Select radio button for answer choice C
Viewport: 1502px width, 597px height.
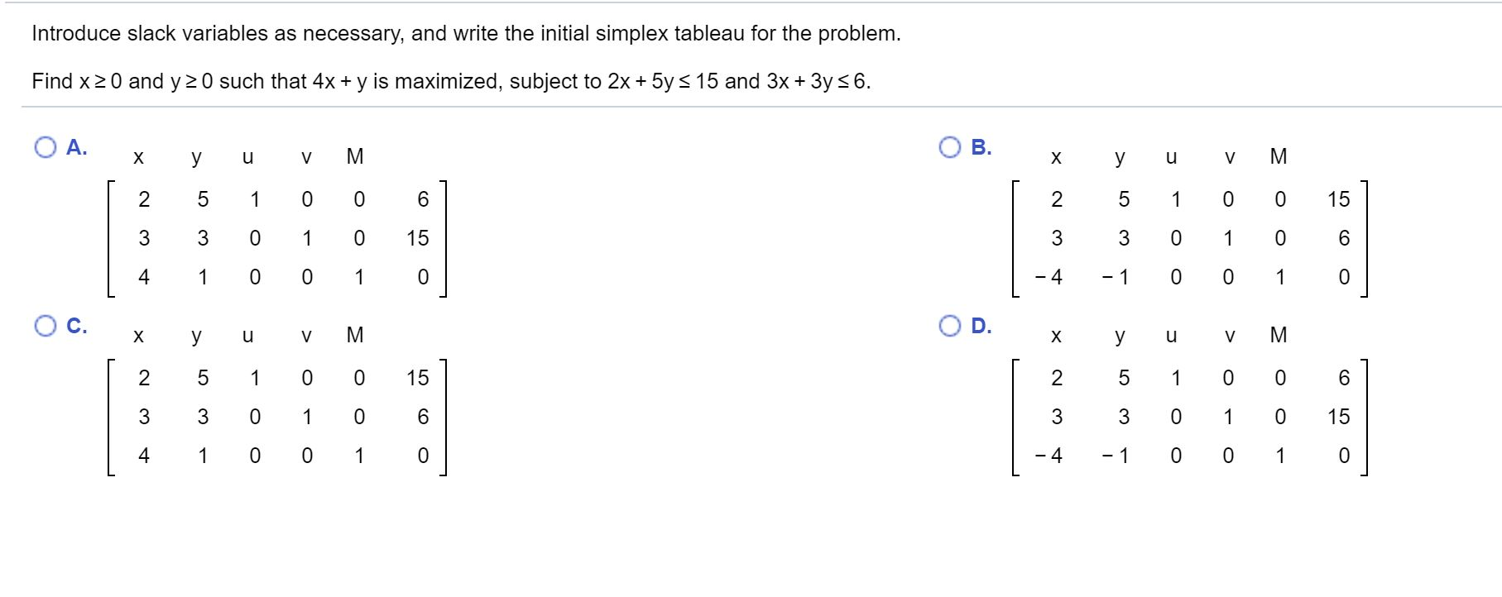pos(47,324)
